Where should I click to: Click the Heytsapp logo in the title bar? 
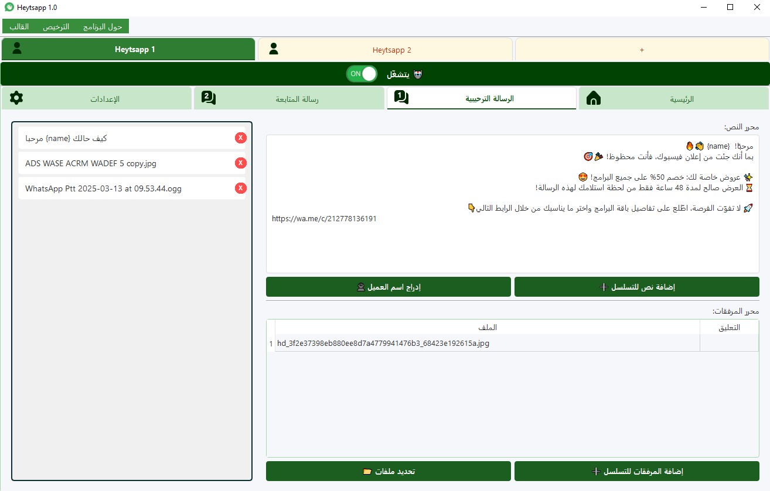(x=9, y=7)
